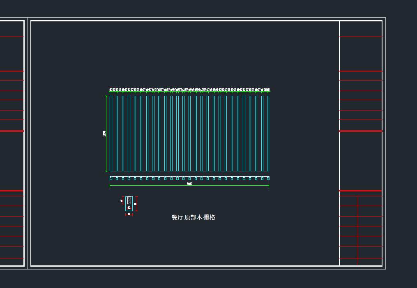Pick the dimension chain text above the grille
Image resolution: width=417 pixels, height=288 pixels.
point(189,90)
